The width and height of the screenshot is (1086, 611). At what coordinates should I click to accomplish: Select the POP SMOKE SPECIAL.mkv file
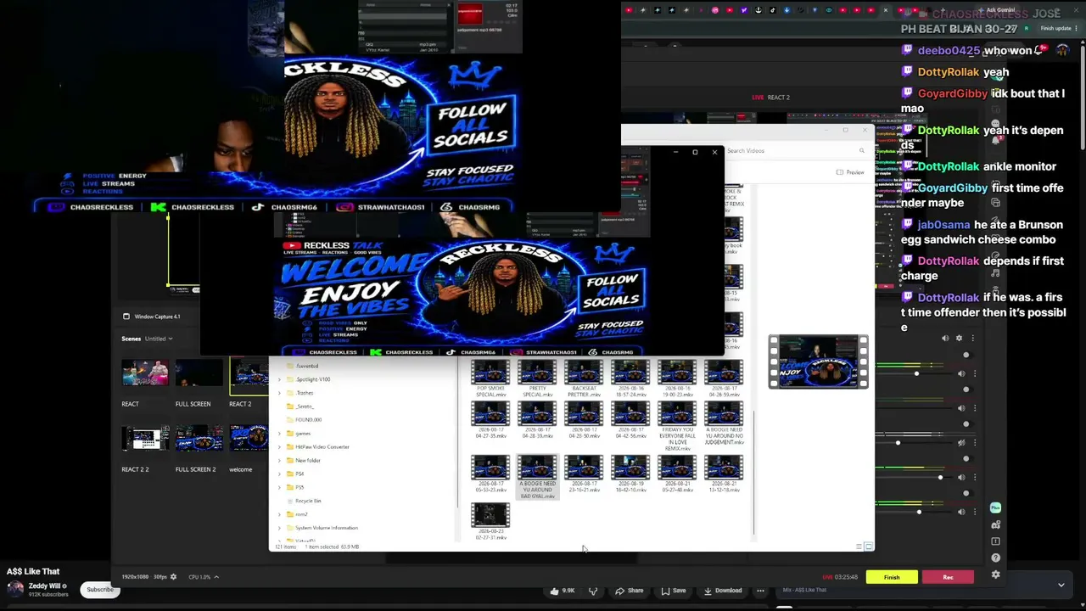pos(490,378)
